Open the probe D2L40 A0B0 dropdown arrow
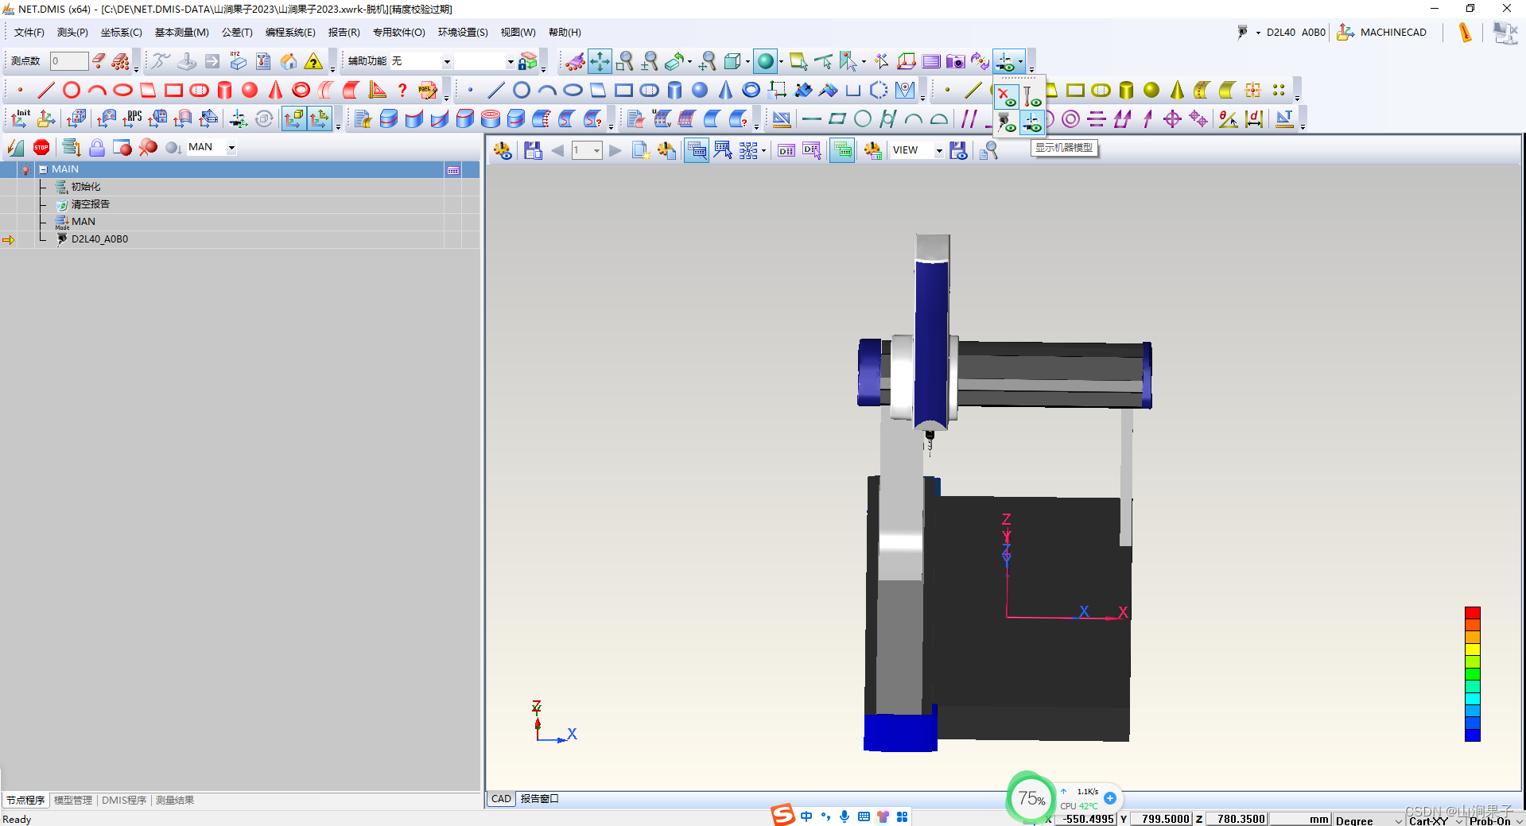This screenshot has height=826, width=1526. 1258,33
